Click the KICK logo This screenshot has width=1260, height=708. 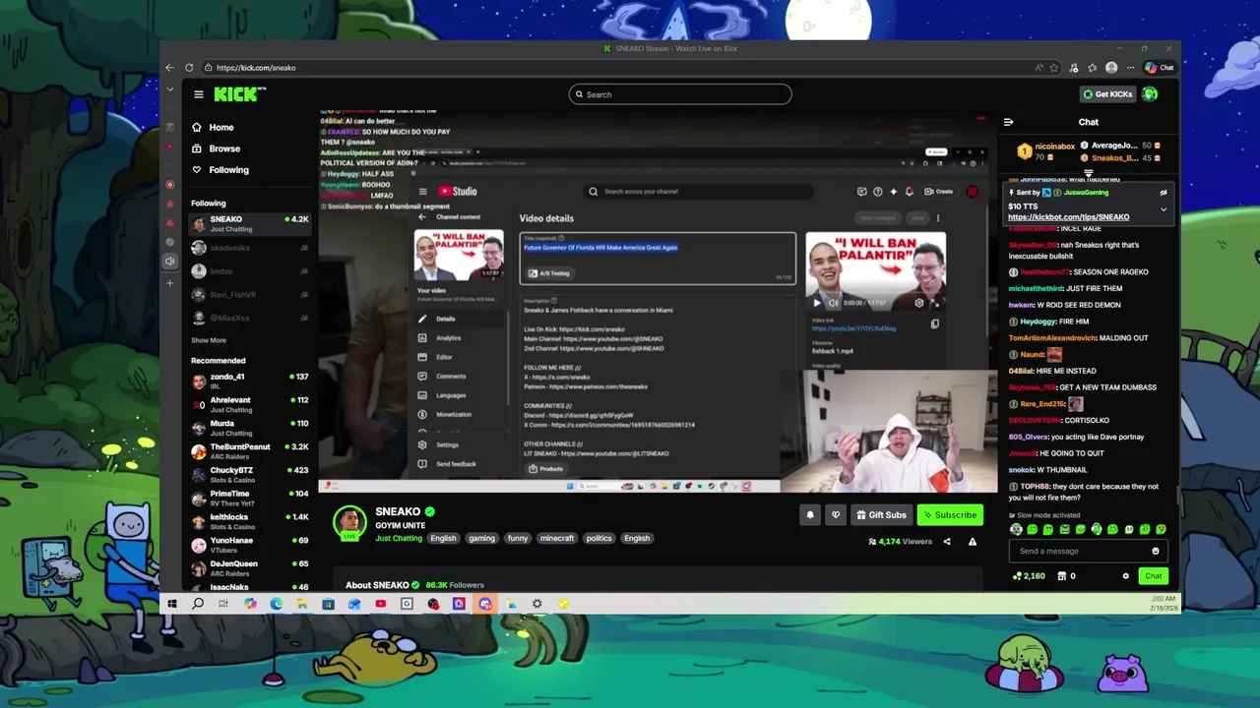coord(240,94)
